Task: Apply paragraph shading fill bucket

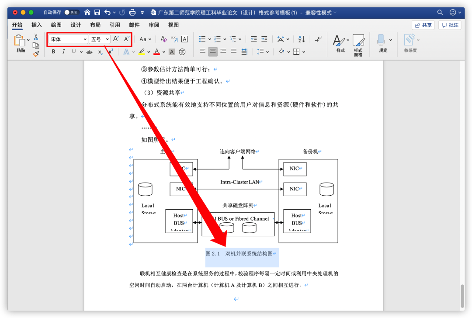Action: click(x=281, y=52)
